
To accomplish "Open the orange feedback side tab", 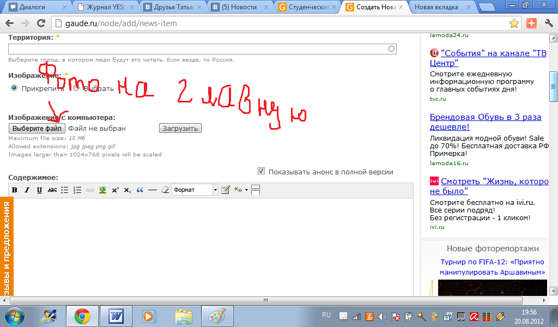I will (7, 246).
